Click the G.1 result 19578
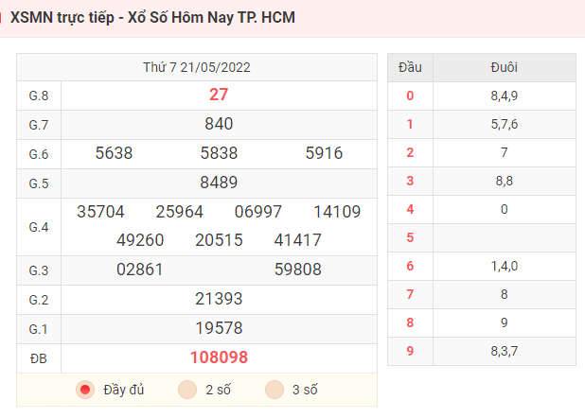The width and height of the screenshot is (585, 418). click(x=219, y=328)
